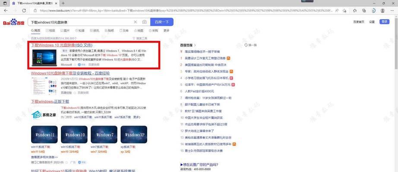Click the Windows11 image card
This screenshot has height=172, width=398.
click(44, 135)
